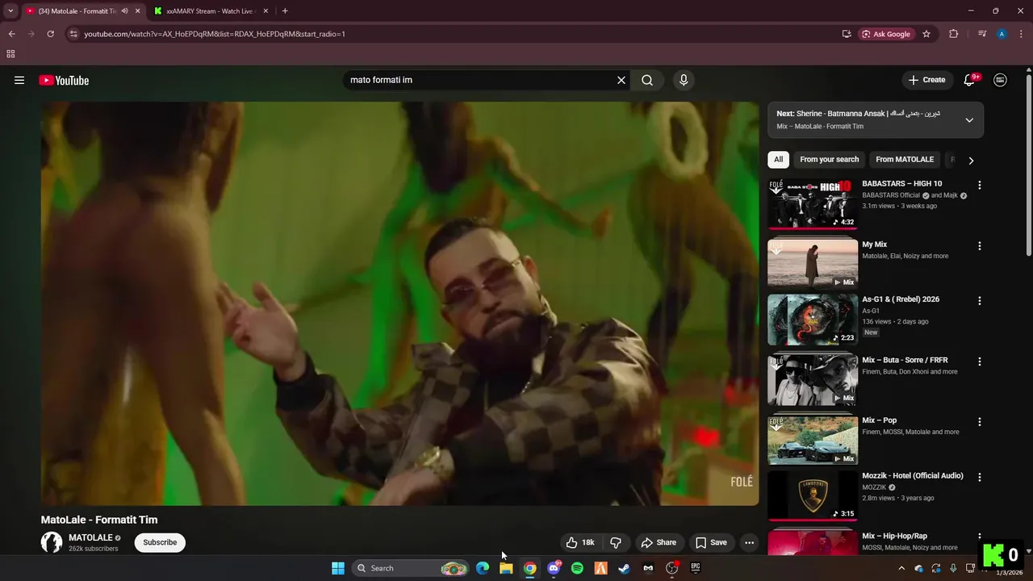Open options menu for Mix – Pop

(980, 421)
